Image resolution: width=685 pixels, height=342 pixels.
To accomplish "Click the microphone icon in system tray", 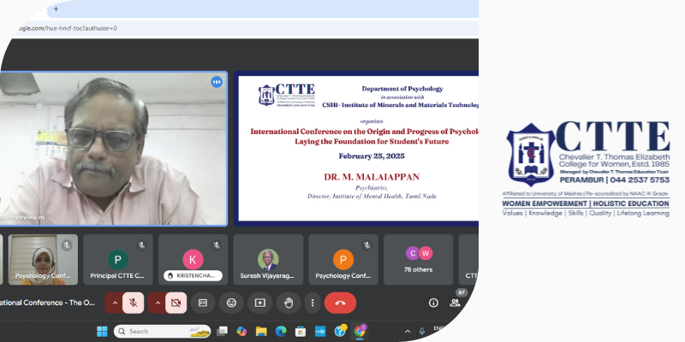I will pyautogui.click(x=422, y=332).
